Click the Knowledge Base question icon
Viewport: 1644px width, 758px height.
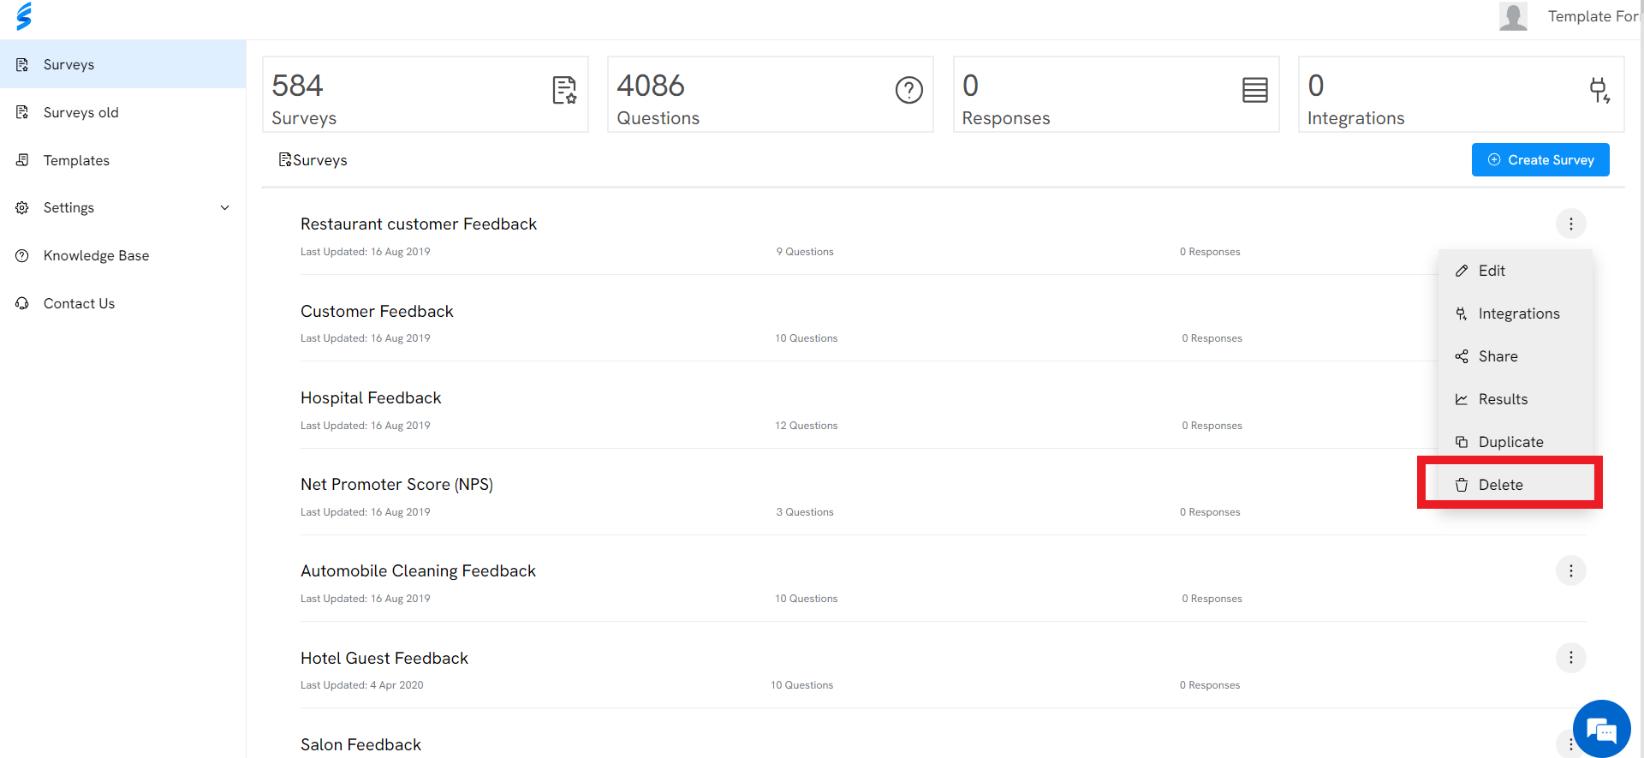[22, 255]
